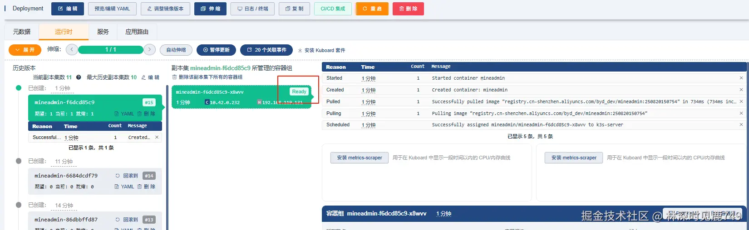Image resolution: width=749 pixels, height=230 pixels.
Task: Edit 最大历史副本集数 via 编辑 link
Action: [150, 77]
